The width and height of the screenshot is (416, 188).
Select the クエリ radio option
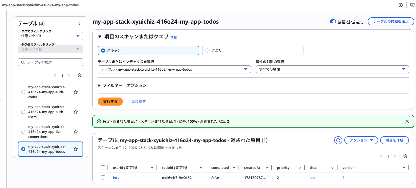(207, 51)
